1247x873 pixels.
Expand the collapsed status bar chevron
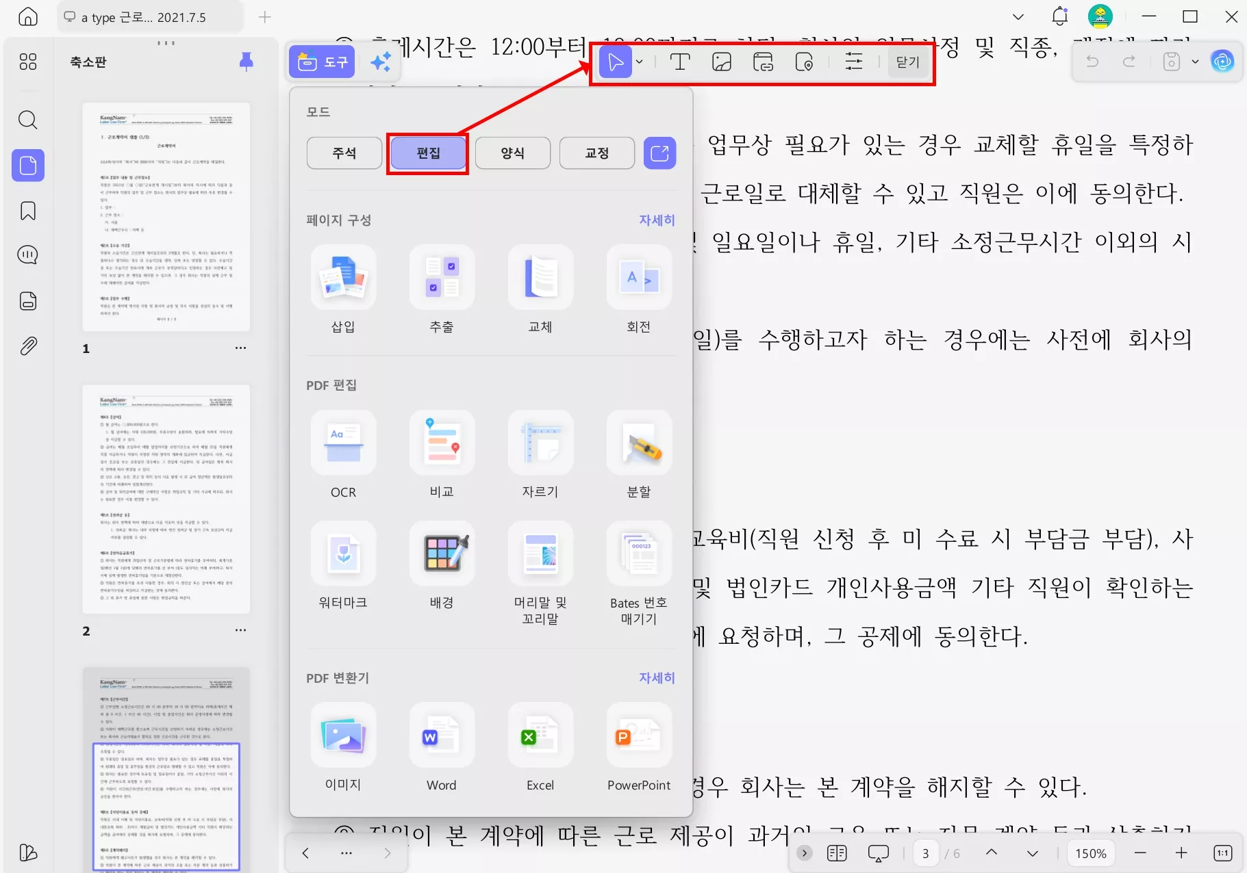pos(803,852)
